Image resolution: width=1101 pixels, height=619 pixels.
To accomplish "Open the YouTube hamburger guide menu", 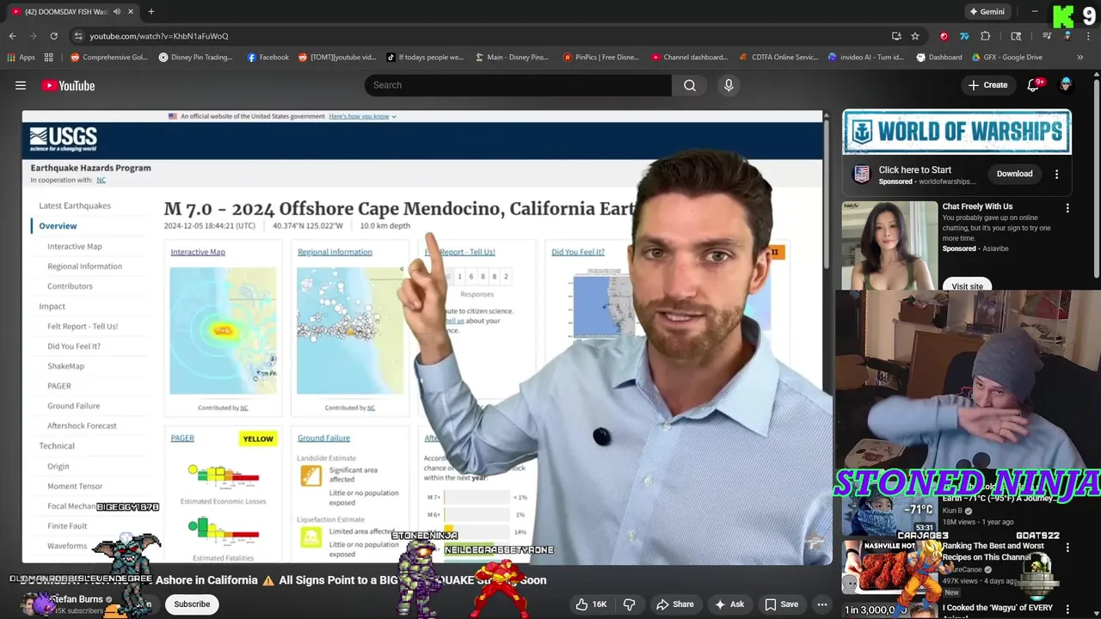I will pyautogui.click(x=21, y=85).
